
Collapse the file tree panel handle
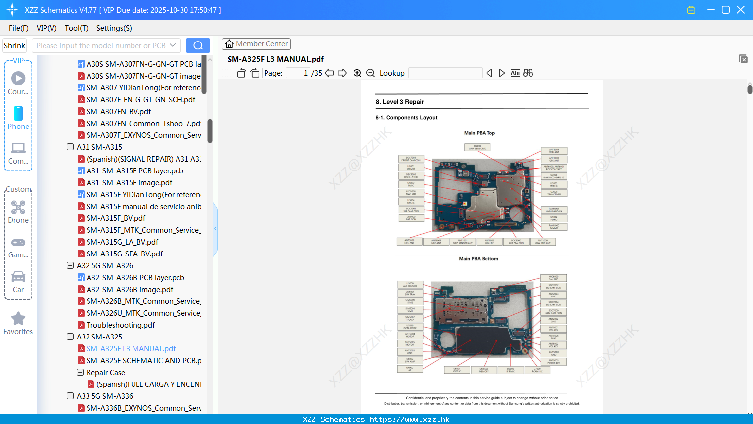pyautogui.click(x=215, y=229)
